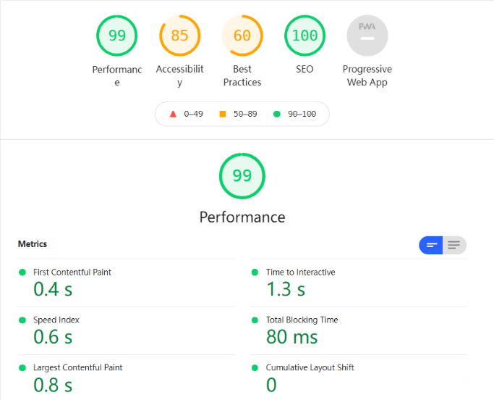Click the Cumulative Layout Shift value 0
This screenshot has width=494, height=400.
point(271,385)
